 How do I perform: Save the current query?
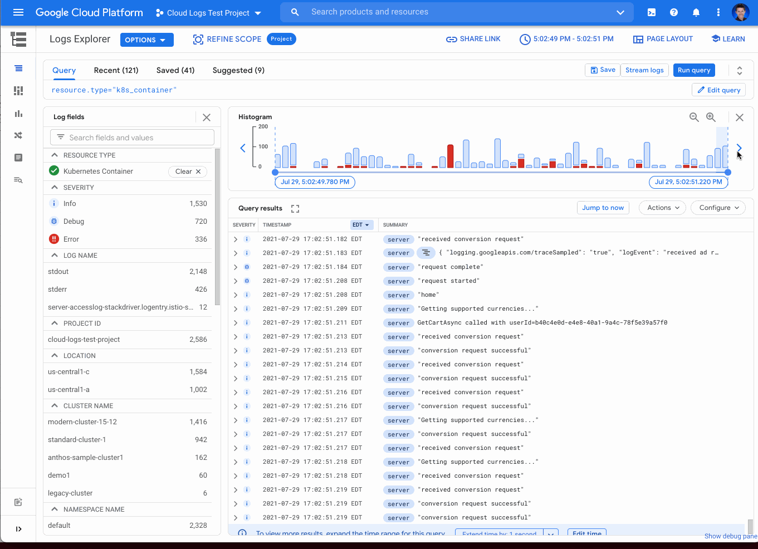pos(603,70)
